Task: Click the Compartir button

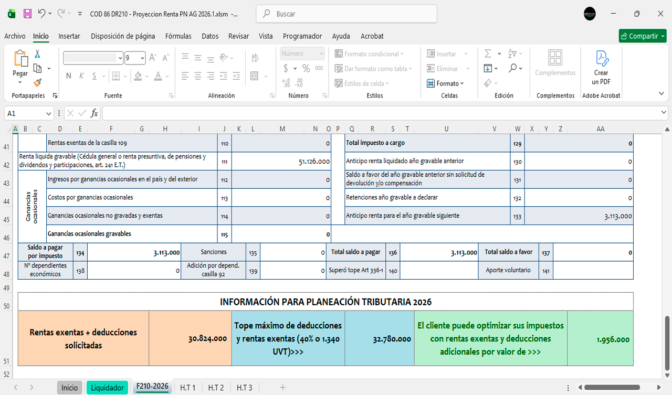Action: pos(642,36)
